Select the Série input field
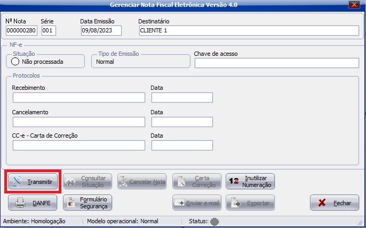 click(x=49, y=30)
